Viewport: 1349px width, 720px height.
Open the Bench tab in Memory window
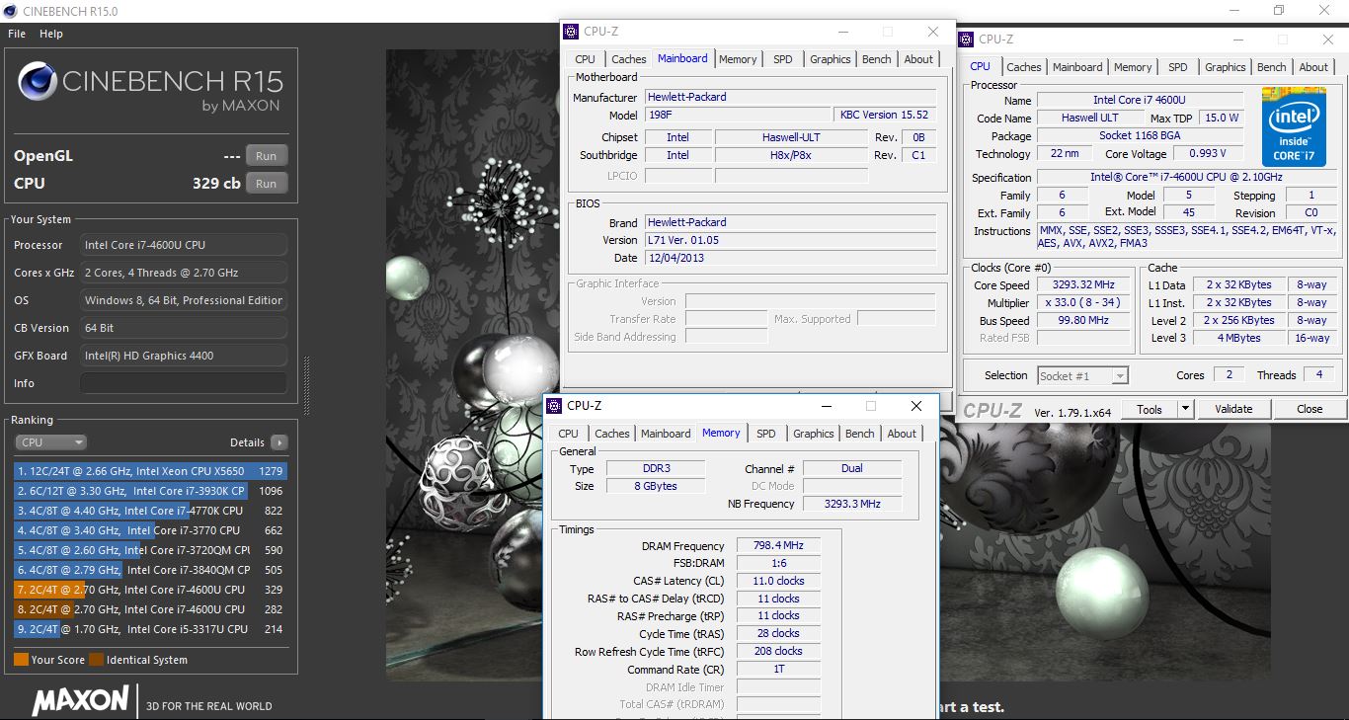pos(860,434)
